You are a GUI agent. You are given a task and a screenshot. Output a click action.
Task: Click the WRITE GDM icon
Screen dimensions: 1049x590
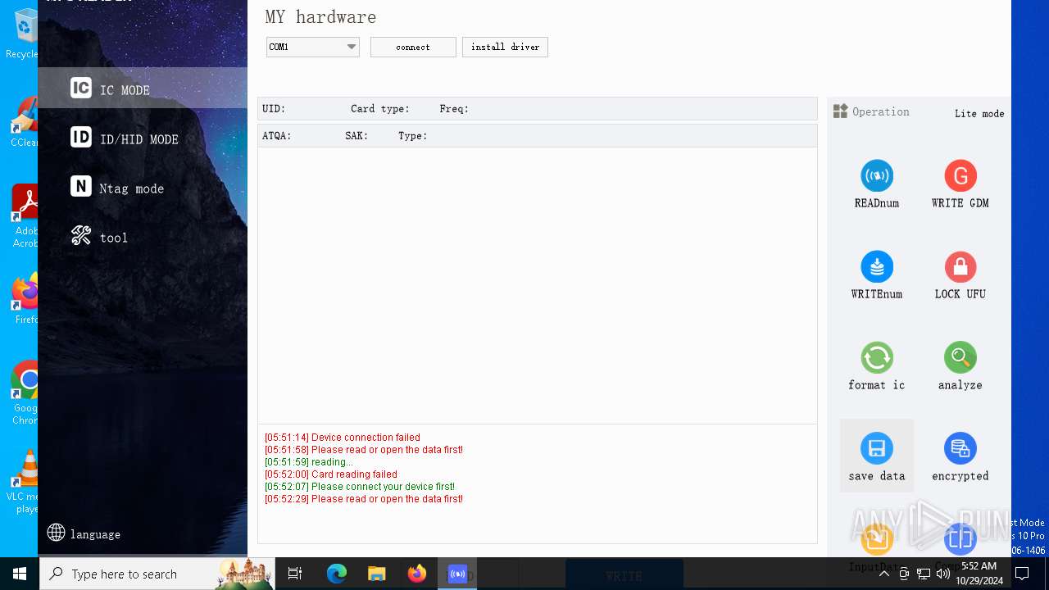click(960, 176)
